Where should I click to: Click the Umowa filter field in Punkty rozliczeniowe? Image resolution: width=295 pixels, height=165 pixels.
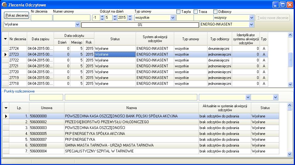point(46,97)
